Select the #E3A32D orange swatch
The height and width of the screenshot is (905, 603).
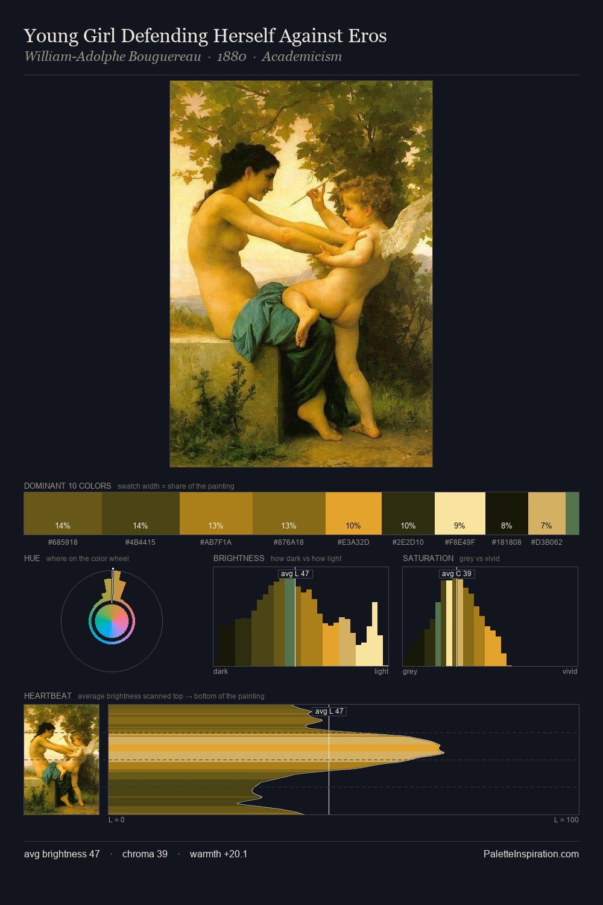coord(353,513)
